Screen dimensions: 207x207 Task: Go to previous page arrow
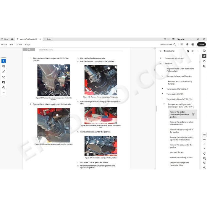pyautogui.click(x=204, y=144)
